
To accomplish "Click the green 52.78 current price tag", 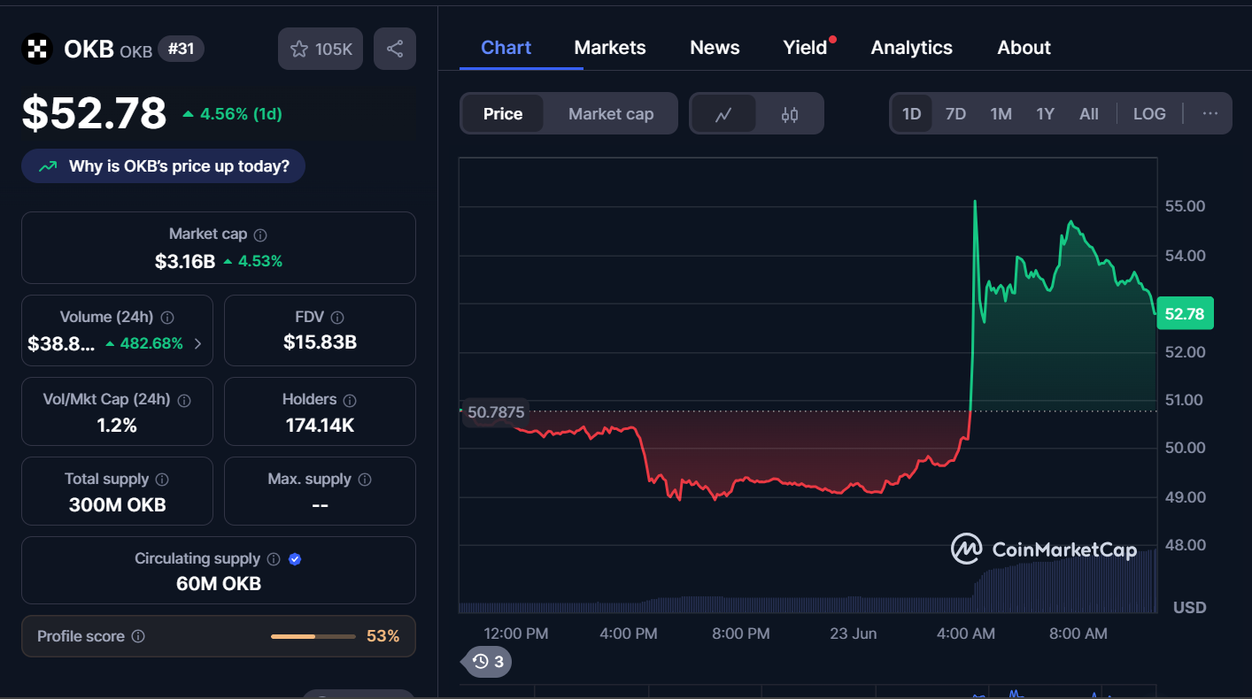I will [1185, 314].
